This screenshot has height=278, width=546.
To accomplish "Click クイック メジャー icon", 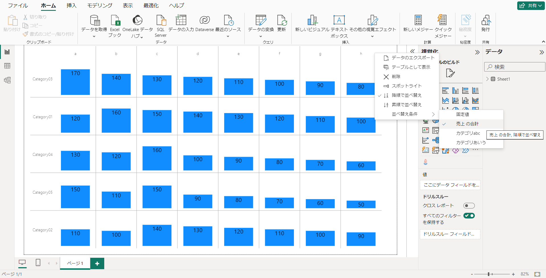I will (442, 21).
